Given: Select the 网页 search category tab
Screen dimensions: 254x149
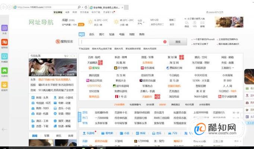Looking at the screenshot, I should coord(82,34).
